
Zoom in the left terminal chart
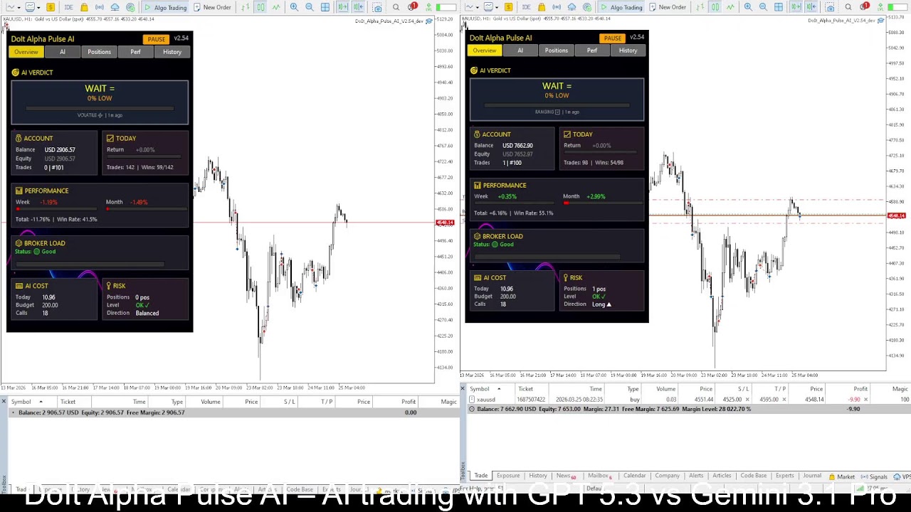[x=294, y=7]
